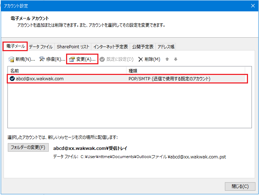Switch to the 電子メール tab

(15, 47)
